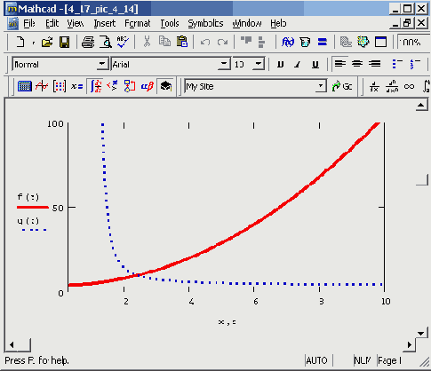Copy selection with the Copy icon
Screen dimensions: 431x371
click(164, 42)
